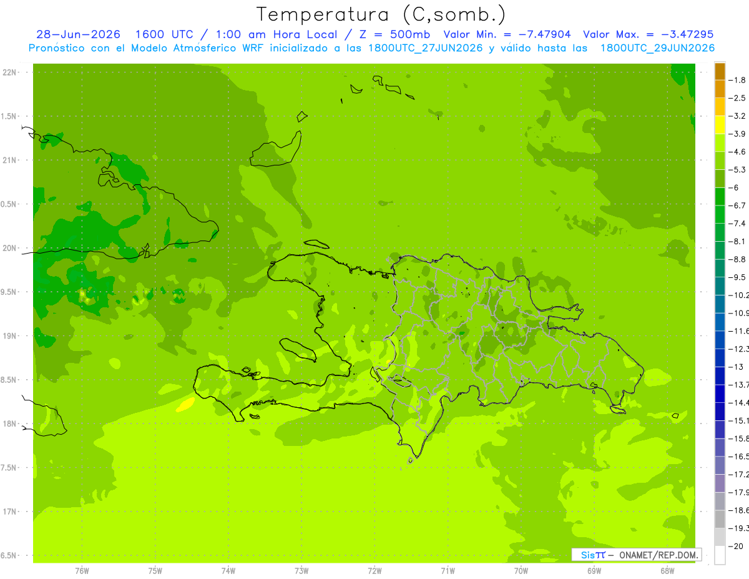Click the "-20" colorbar label
Screen dimensions: 749x579
[x=737, y=546]
